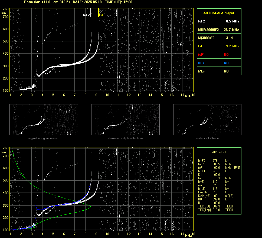Viewport: 262px width, 238px height.
Task: Click the h_vE 119 km row
Action: [214, 189]
